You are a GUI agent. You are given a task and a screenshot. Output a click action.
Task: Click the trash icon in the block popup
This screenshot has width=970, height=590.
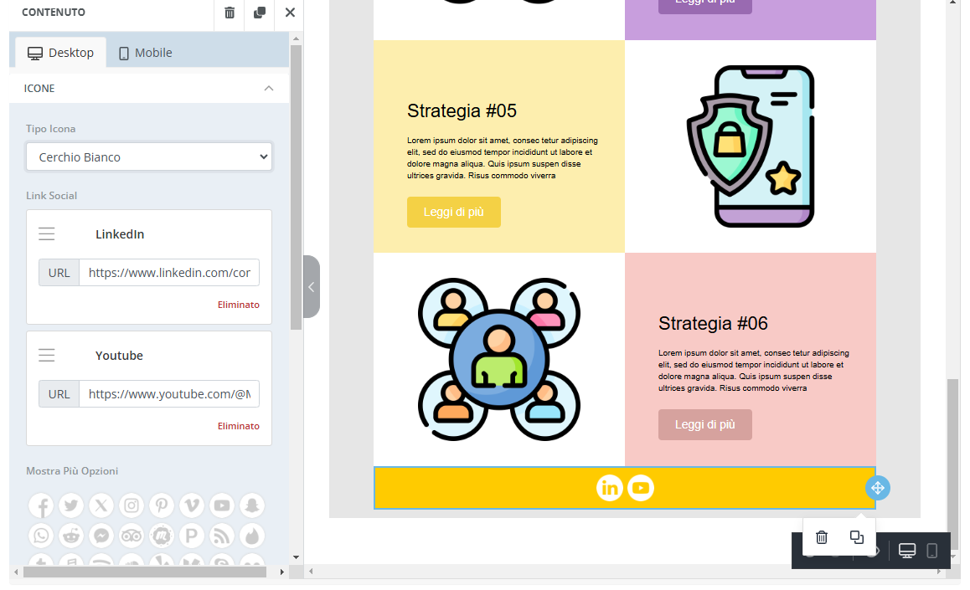(822, 537)
